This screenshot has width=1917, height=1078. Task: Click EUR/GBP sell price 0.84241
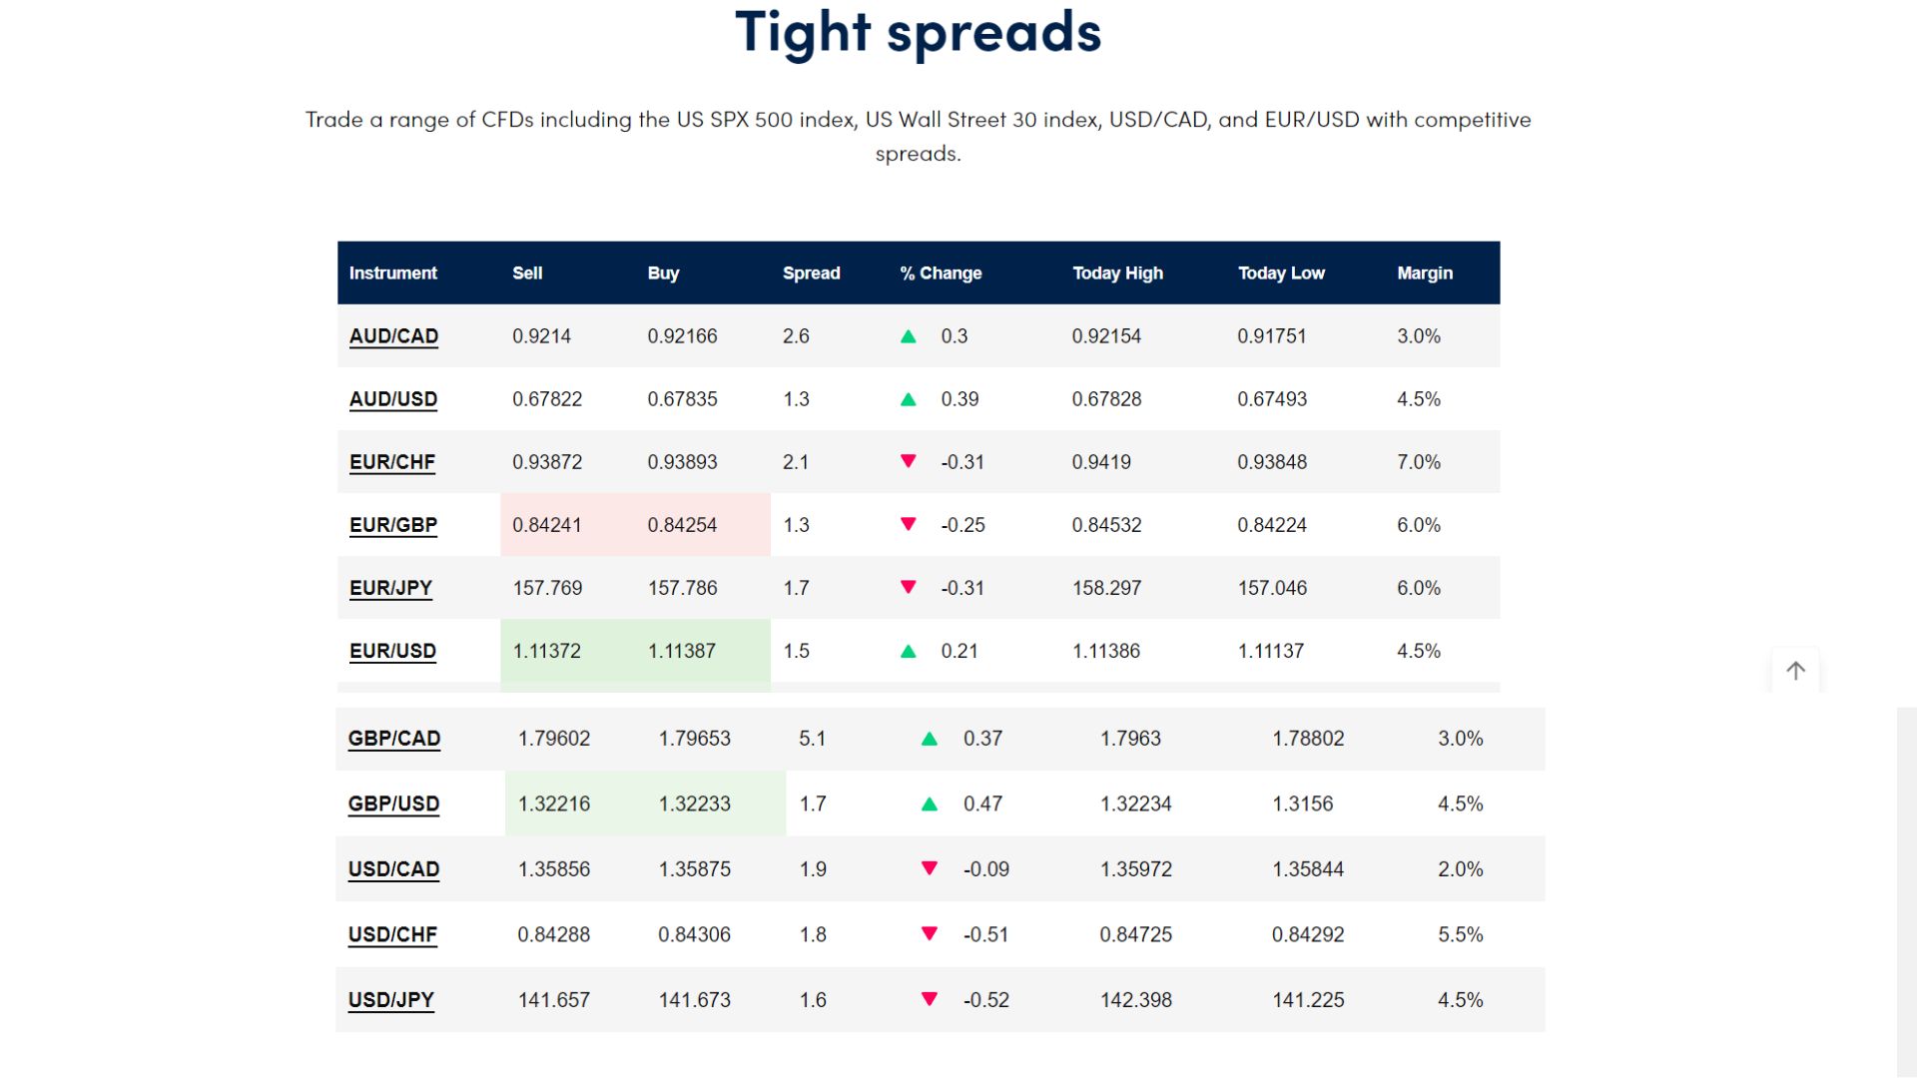[x=547, y=525]
